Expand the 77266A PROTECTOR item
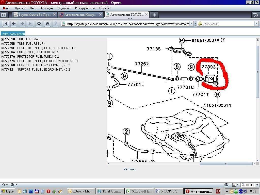 coord(2,52)
